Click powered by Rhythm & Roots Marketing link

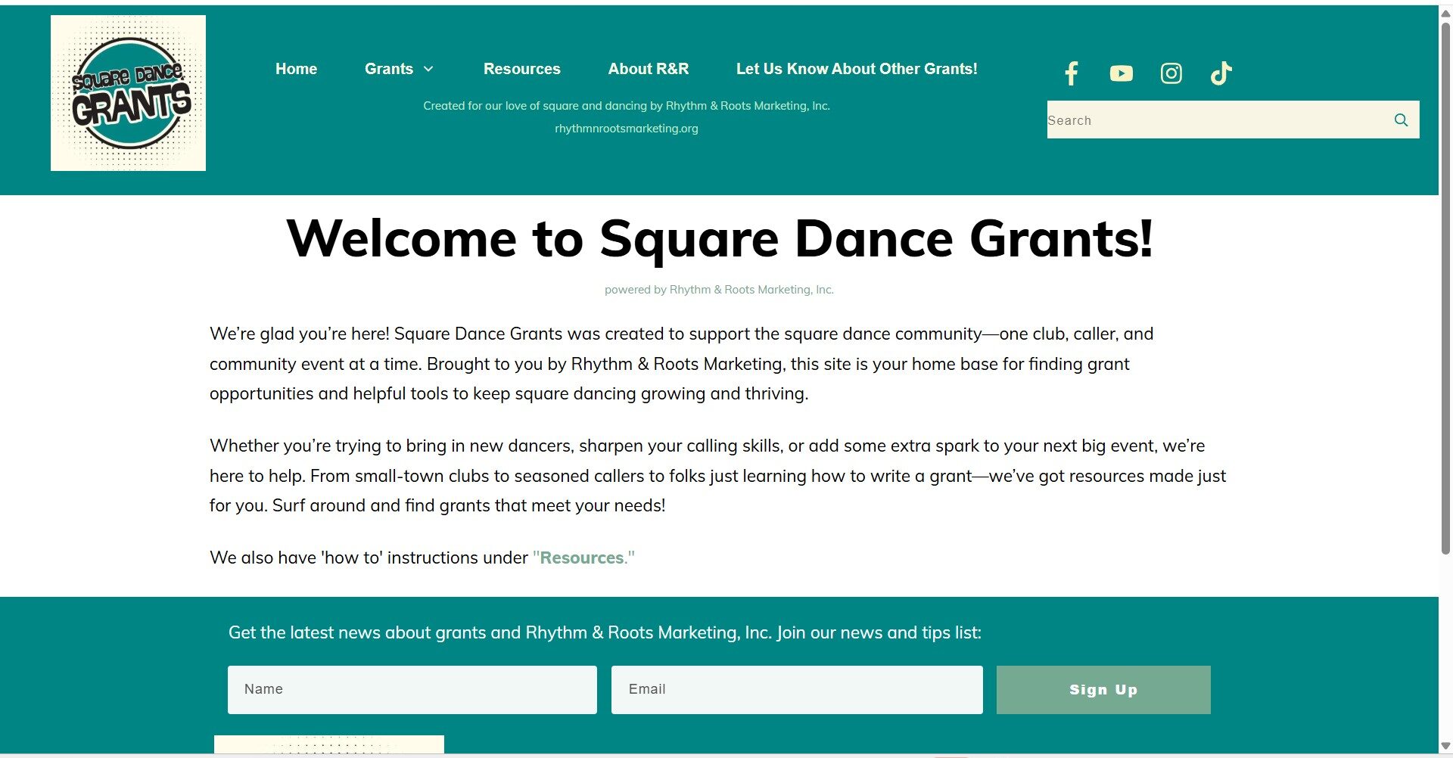pyautogui.click(x=719, y=290)
